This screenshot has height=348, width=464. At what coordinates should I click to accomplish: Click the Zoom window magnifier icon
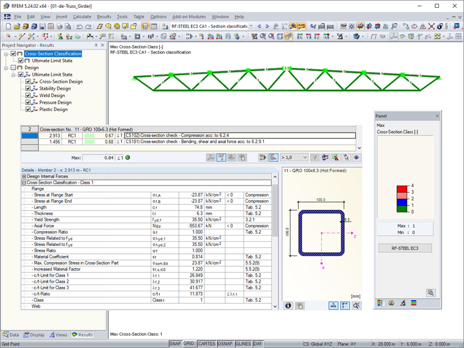click(x=263, y=37)
